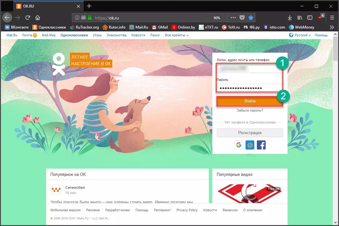Image resolution: width=339 pixels, height=226 pixels.
Task: Click the orange Войти button
Action: point(250,101)
